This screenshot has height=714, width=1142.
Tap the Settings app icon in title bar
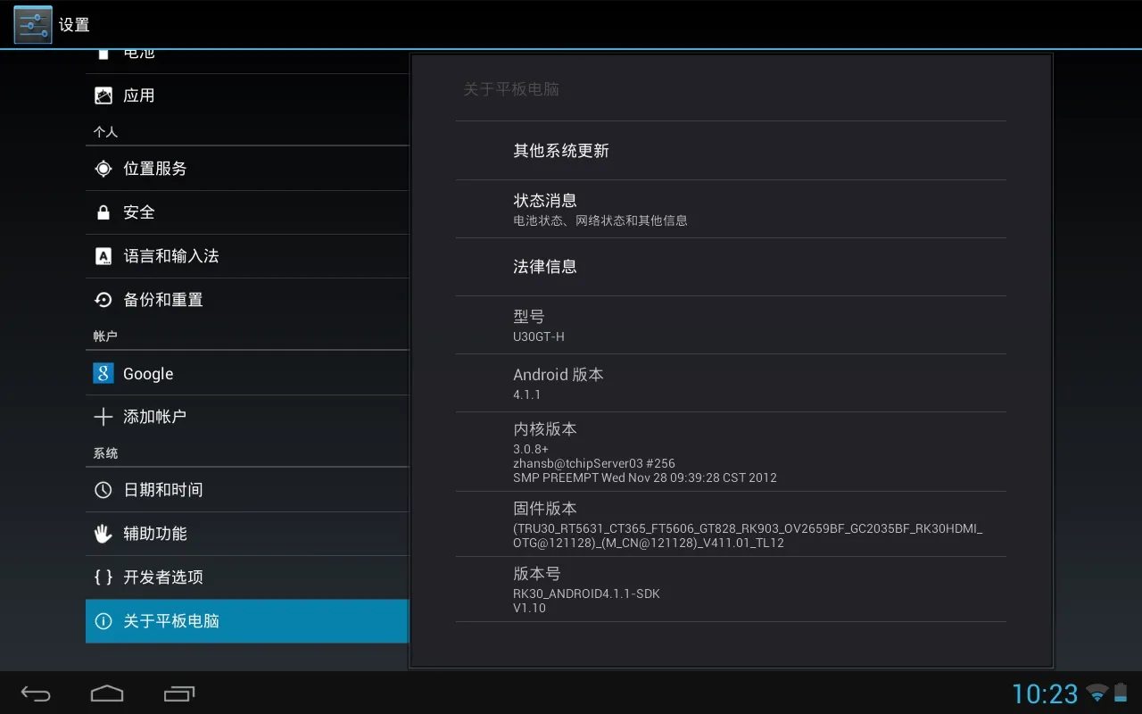[x=33, y=24]
